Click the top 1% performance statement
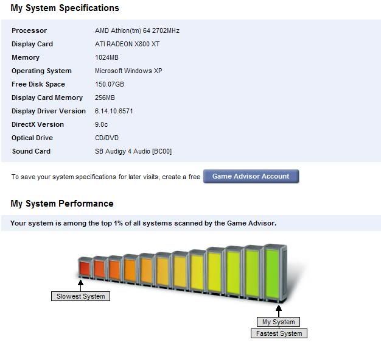The height and width of the screenshot is (348, 381). (144, 223)
